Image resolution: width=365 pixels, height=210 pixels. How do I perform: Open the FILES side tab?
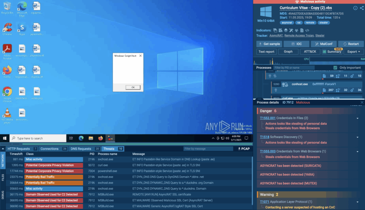click(x=3, y=178)
